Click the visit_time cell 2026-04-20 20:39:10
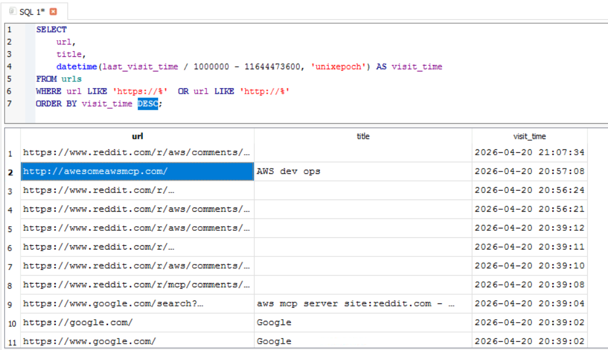608x350 pixels. click(x=529, y=266)
